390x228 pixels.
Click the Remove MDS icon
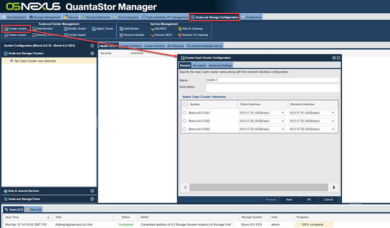[x=152, y=35]
